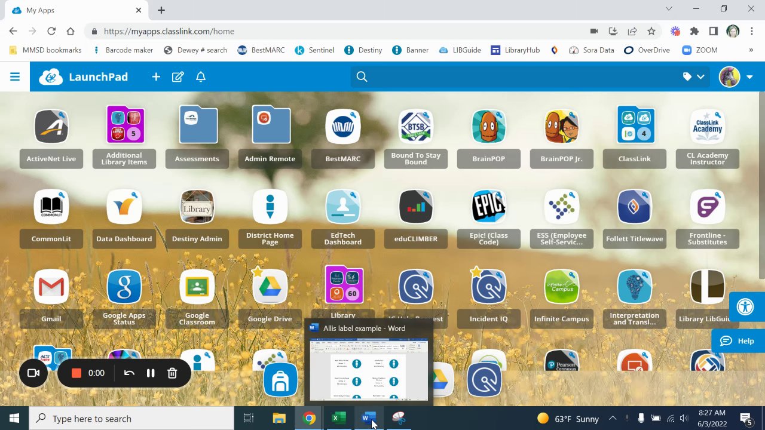The height and width of the screenshot is (430, 765).
Task: Launch the CommonLit app
Action: (51, 207)
